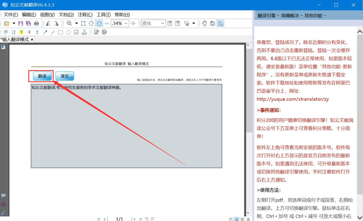Open the links panel sidebar icon

(x=3, y=204)
